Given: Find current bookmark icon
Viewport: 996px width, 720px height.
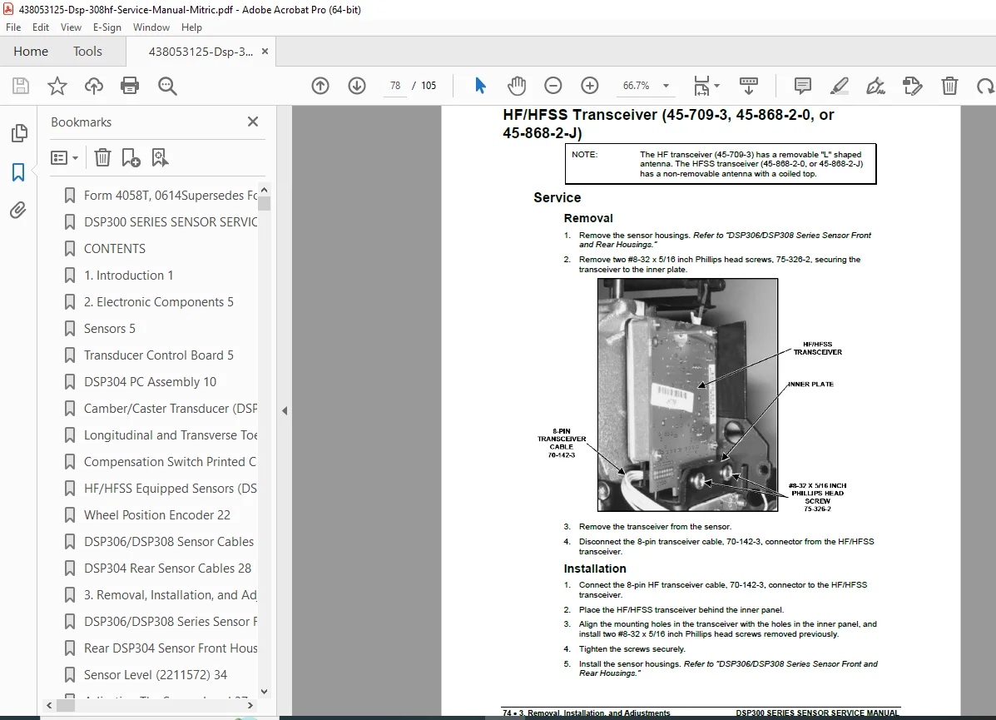Looking at the screenshot, I should 160,157.
